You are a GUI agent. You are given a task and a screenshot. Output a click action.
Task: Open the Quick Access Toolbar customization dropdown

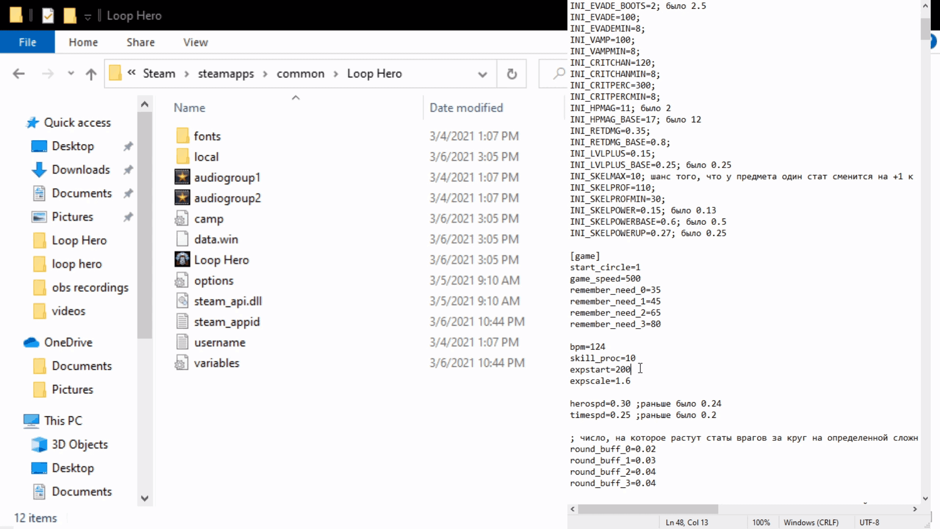87,16
